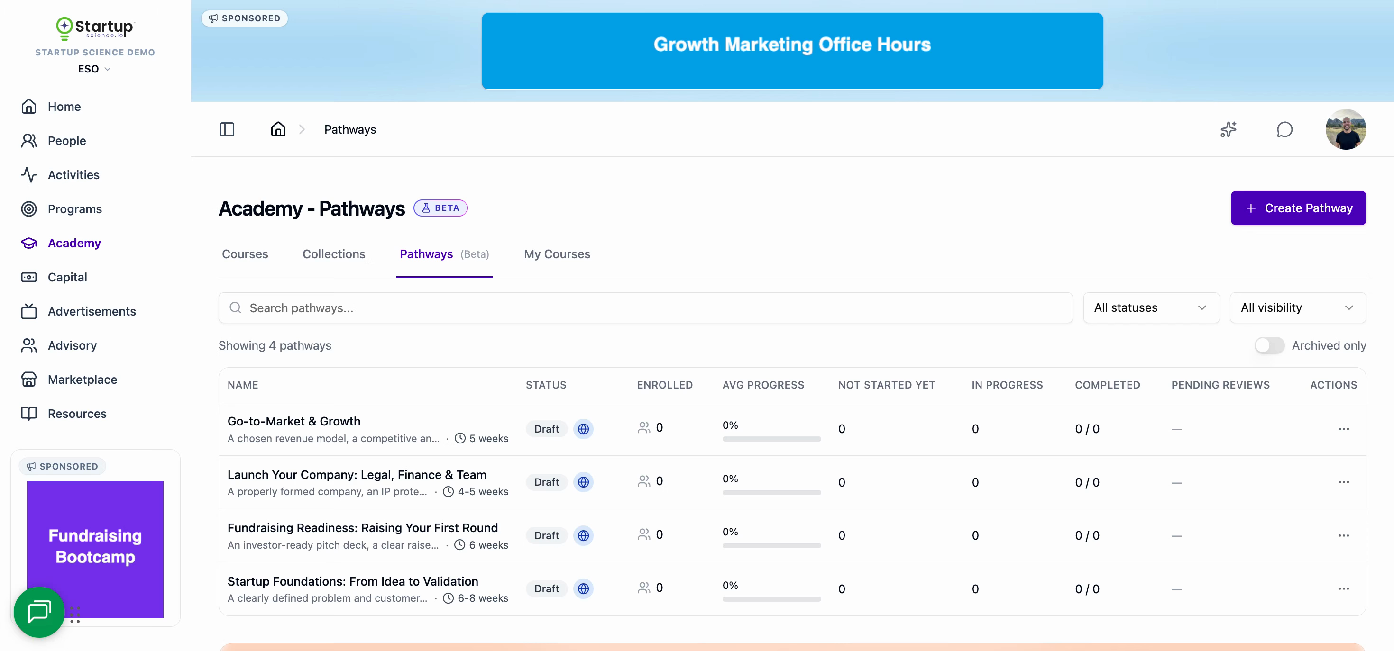Image resolution: width=1394 pixels, height=651 pixels.
Task: Switch to the Courses tab
Action: coord(245,254)
